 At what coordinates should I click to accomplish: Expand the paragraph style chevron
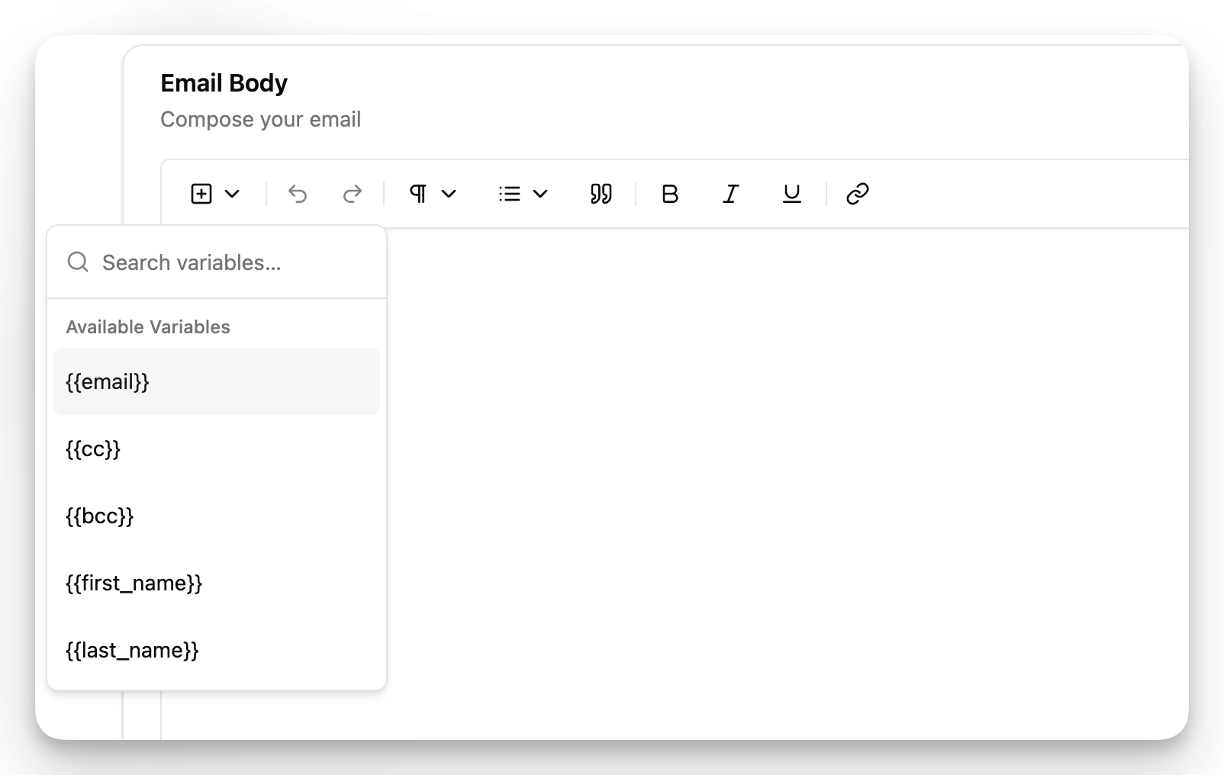[449, 194]
